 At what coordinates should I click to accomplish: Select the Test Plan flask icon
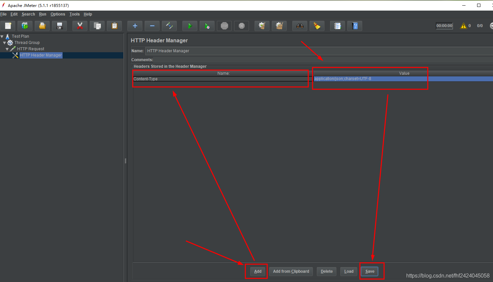click(8, 36)
